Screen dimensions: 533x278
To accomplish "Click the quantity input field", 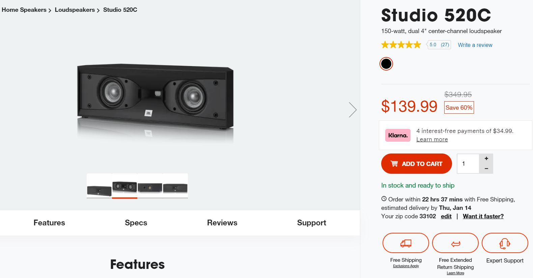I will coord(468,164).
